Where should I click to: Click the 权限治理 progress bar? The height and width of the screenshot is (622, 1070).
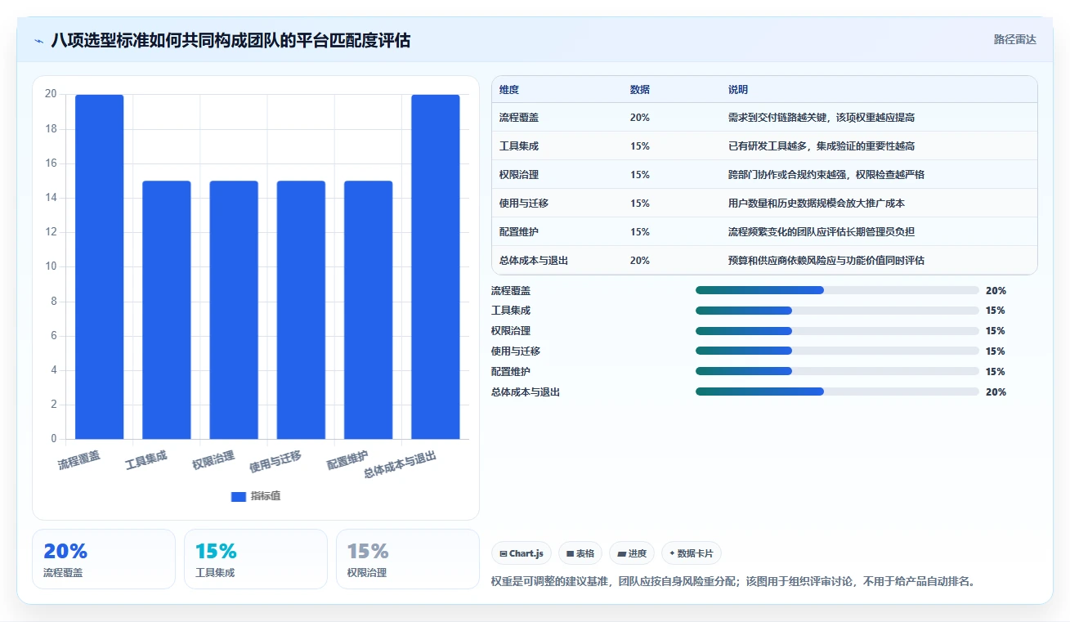(837, 331)
